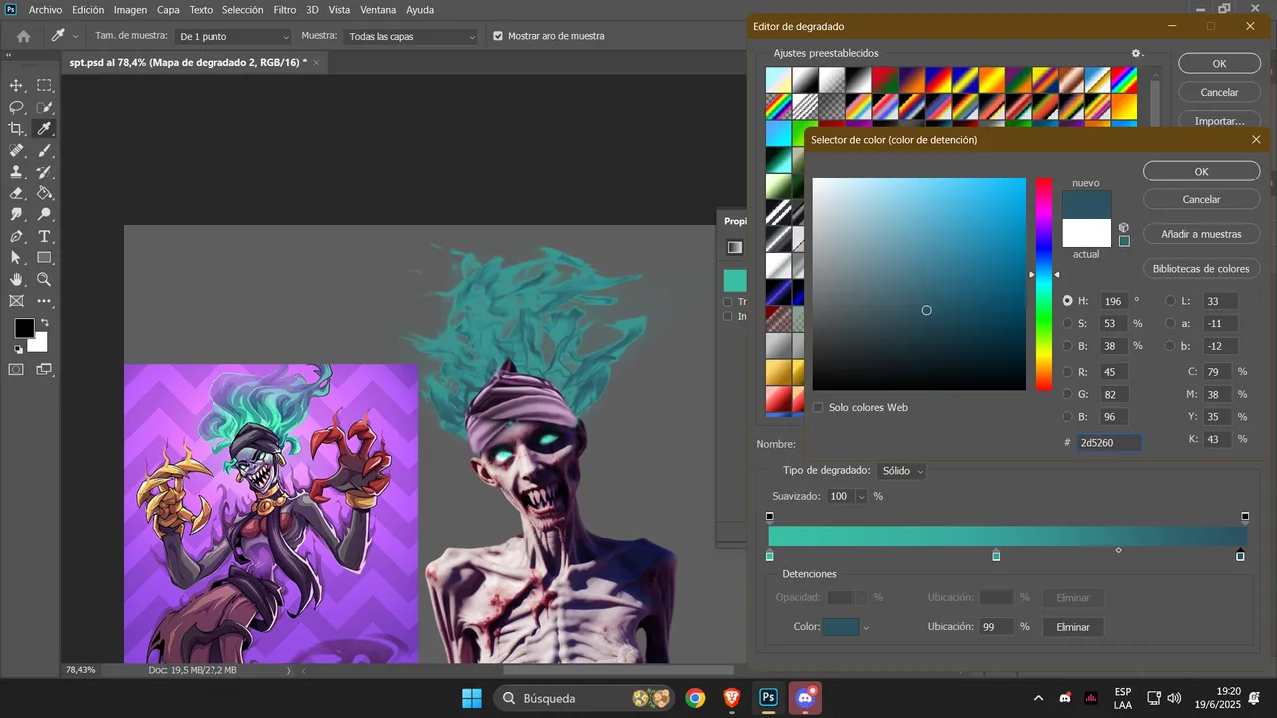The width and height of the screenshot is (1277, 718).
Task: Select the S saturation radio button
Action: click(1068, 323)
